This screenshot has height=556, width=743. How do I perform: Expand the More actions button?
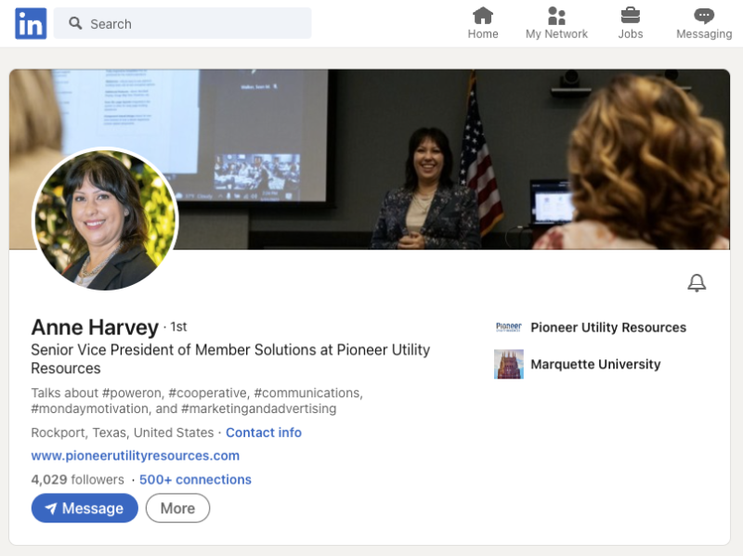[x=177, y=508]
